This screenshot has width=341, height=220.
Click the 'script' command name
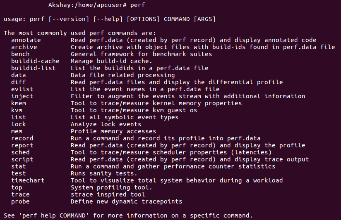pyautogui.click(x=22, y=159)
